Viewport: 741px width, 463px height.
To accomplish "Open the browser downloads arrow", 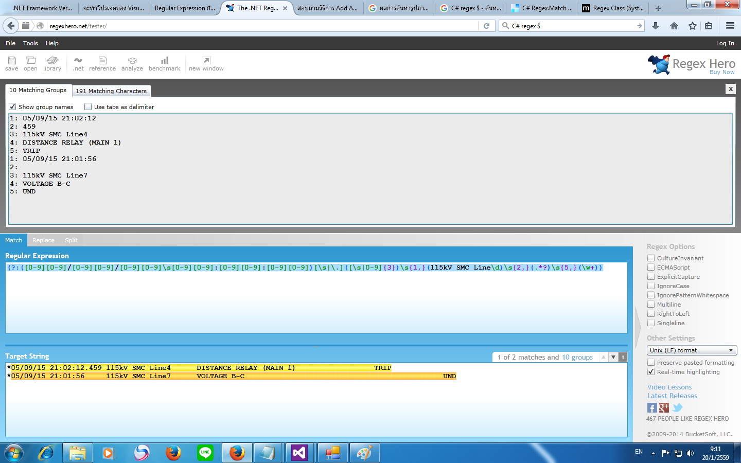I will click(x=656, y=26).
